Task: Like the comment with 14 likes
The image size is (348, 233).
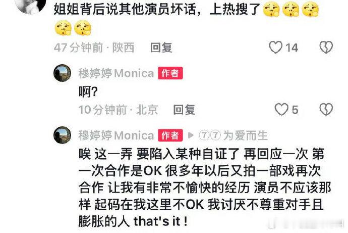Action: [275, 48]
